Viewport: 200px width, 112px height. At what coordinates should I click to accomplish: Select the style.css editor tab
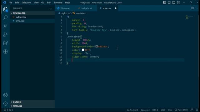pos(107,8)
